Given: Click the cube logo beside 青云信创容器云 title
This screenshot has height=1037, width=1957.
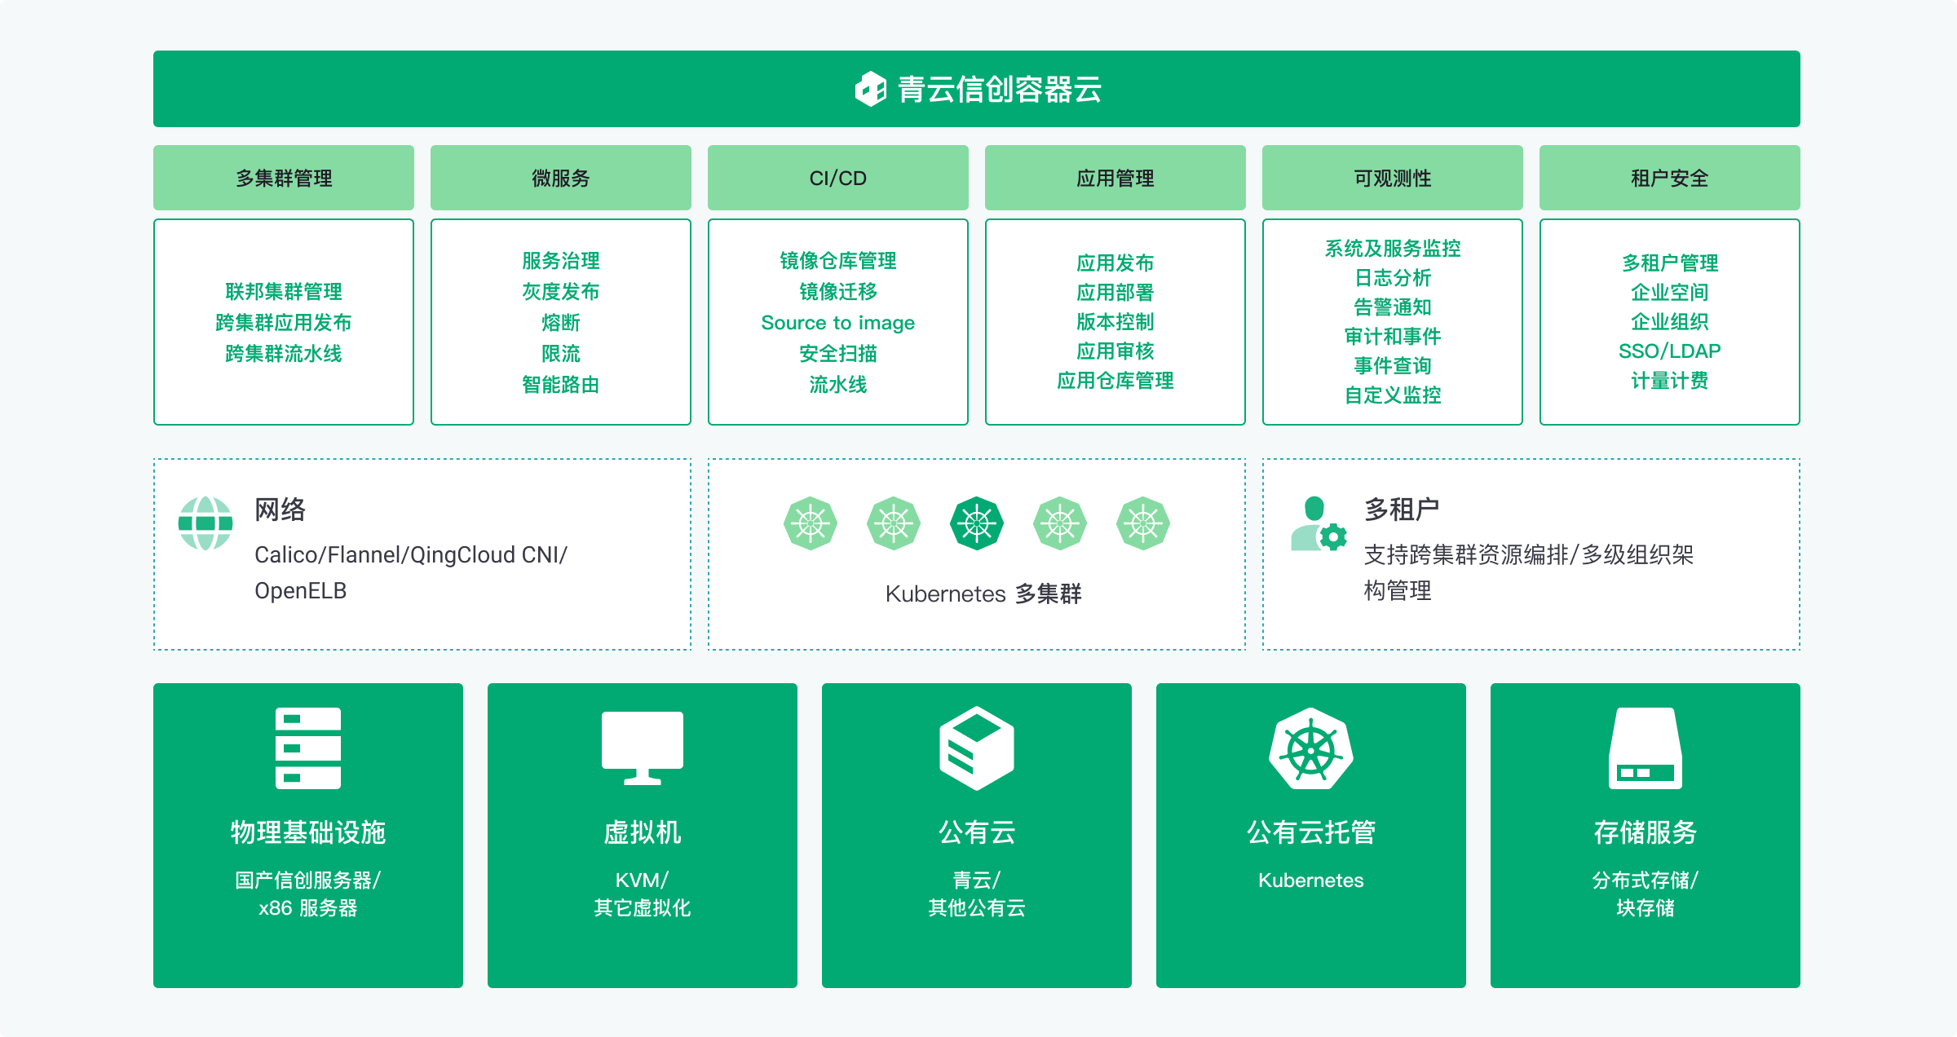Looking at the screenshot, I should pyautogui.click(x=871, y=88).
